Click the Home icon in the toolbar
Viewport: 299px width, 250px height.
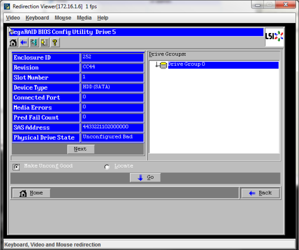pyautogui.click(x=13, y=42)
